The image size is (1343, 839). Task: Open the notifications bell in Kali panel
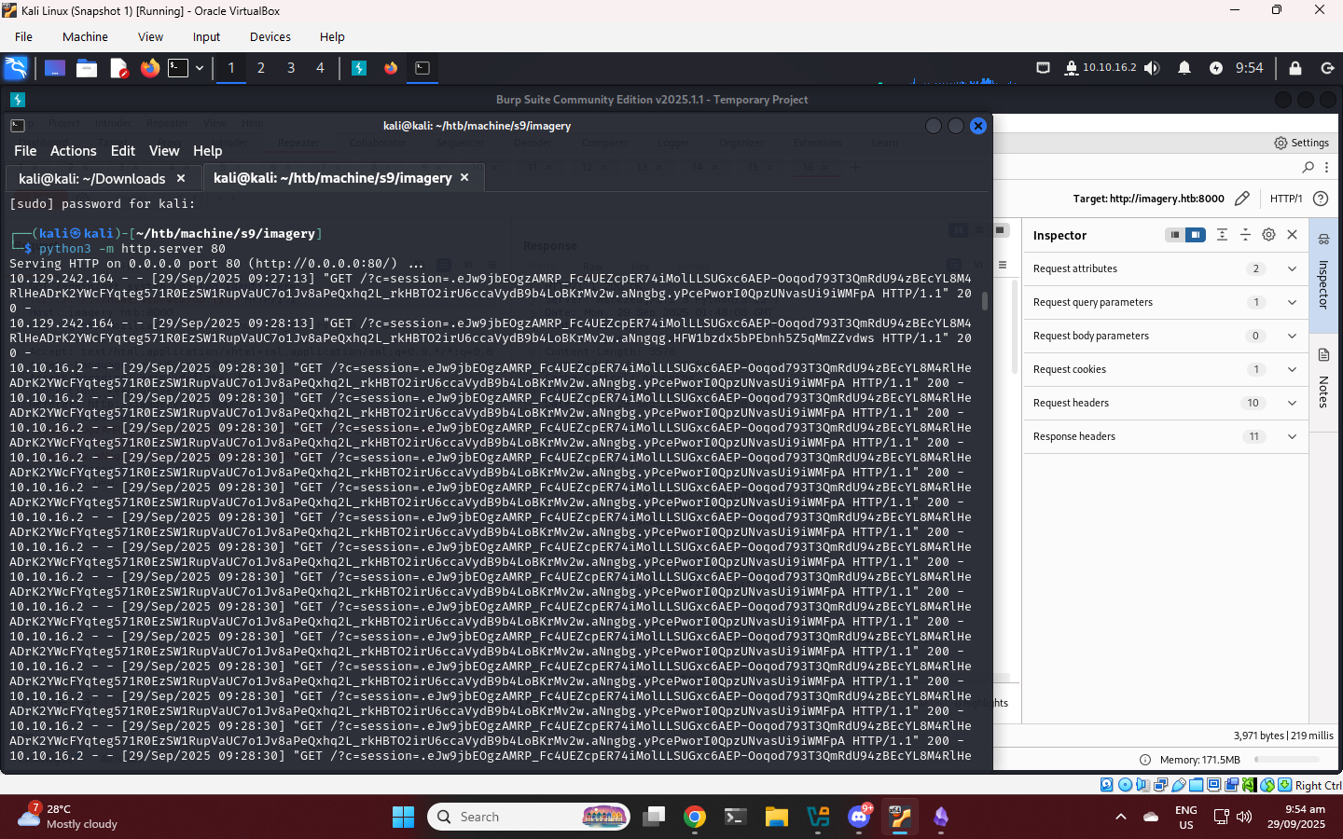point(1184,68)
